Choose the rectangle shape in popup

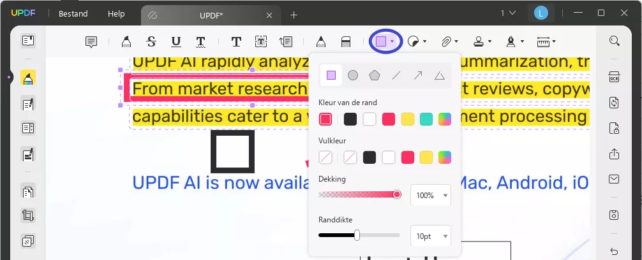331,75
